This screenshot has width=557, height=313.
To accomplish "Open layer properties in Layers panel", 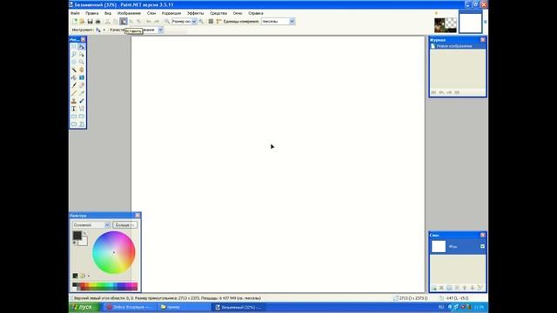I will [480, 288].
